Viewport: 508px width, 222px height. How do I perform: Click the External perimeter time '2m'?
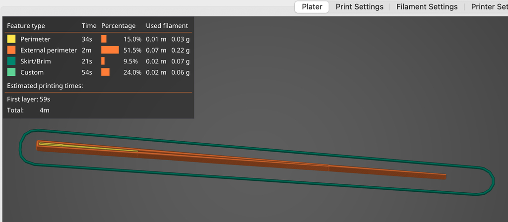[86, 50]
